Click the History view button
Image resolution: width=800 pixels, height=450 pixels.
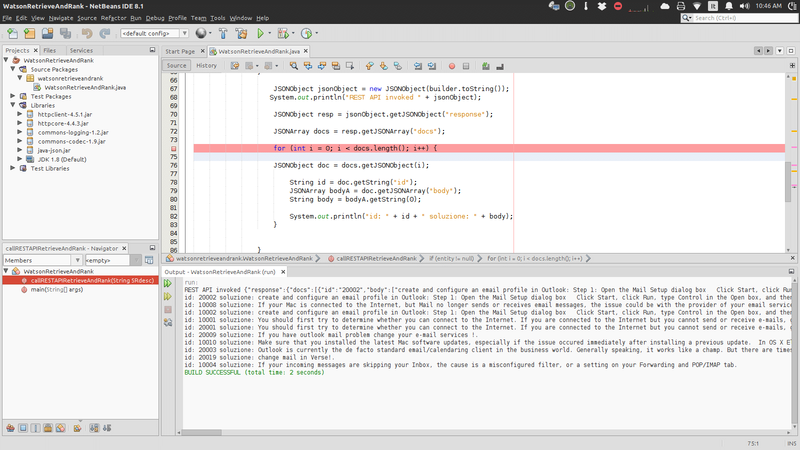pos(206,65)
